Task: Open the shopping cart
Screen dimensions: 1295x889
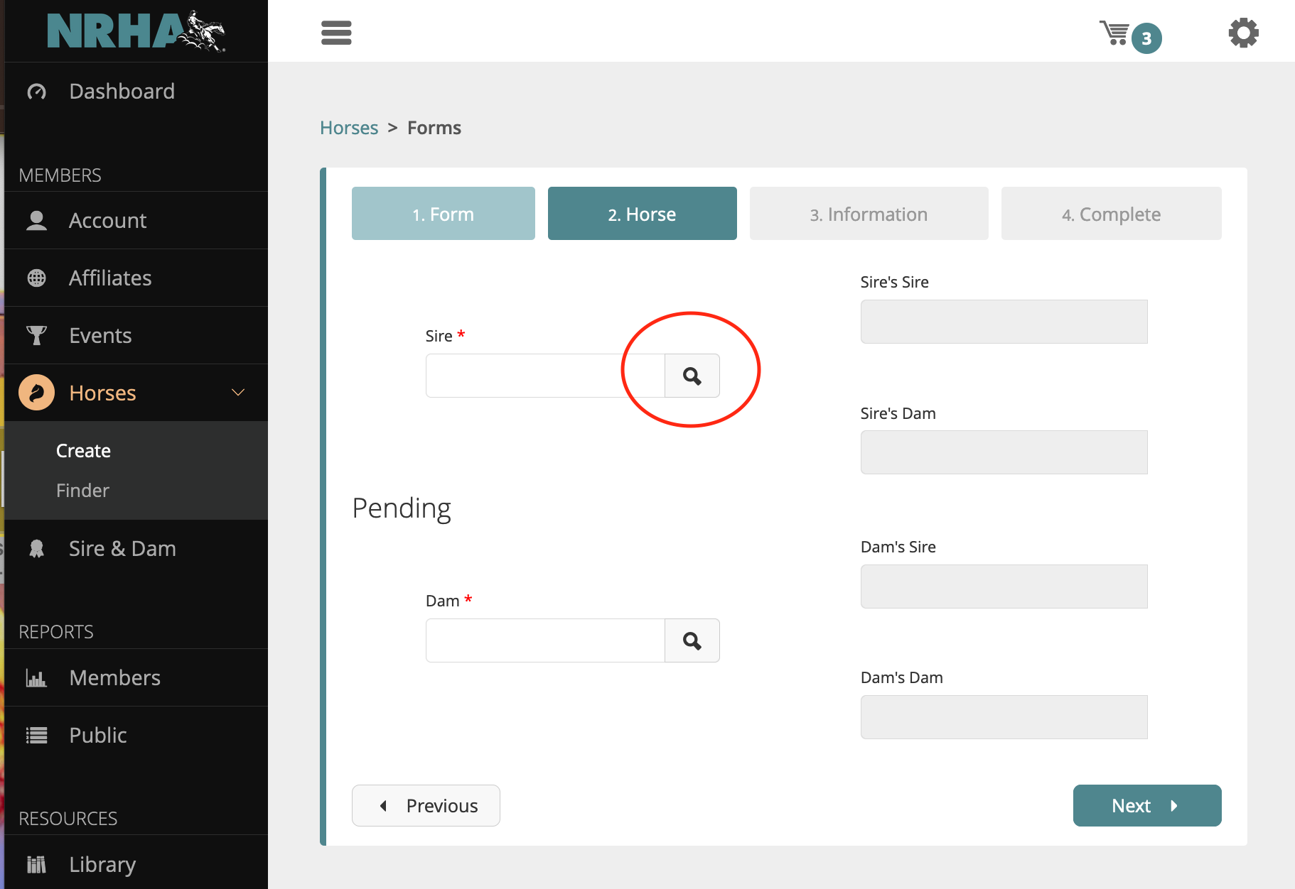Action: click(x=1115, y=33)
